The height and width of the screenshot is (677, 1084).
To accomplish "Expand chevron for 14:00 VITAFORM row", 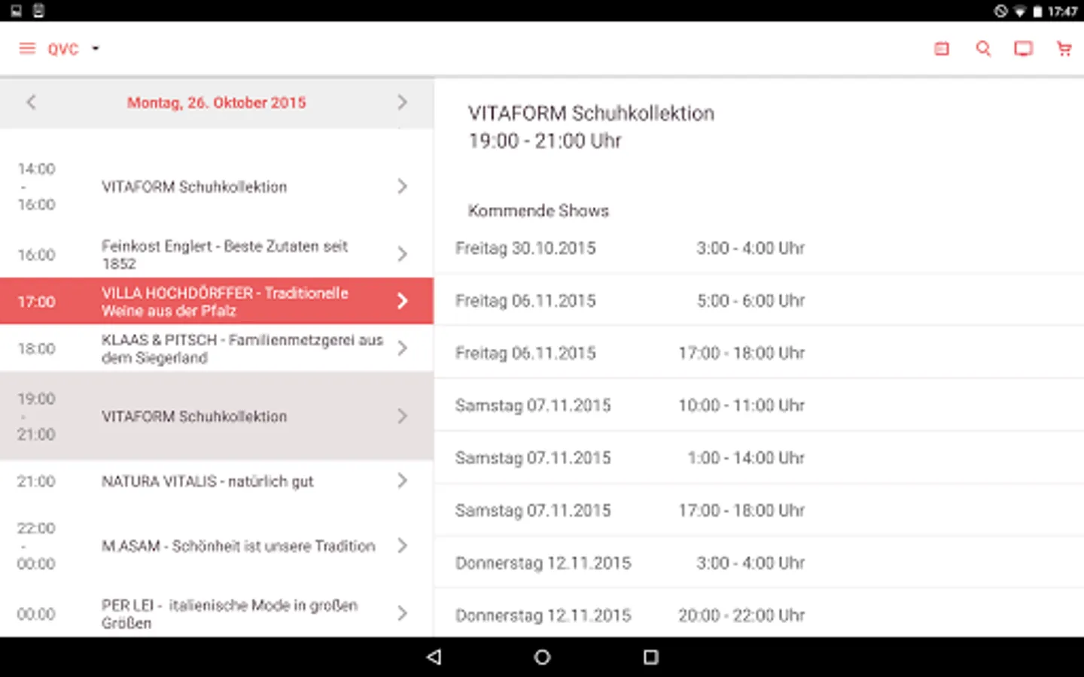I will coord(402,187).
